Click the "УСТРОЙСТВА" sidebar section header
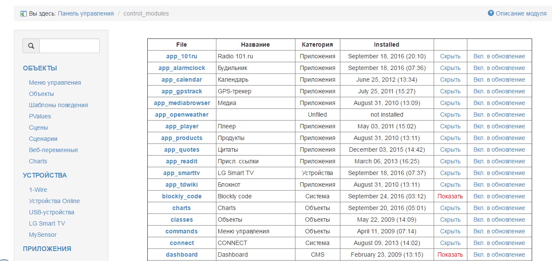 (45, 175)
